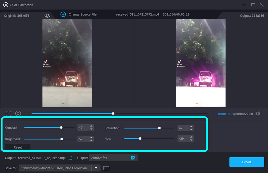Expand the Save to path dropdown
268x173 pixels.
click(x=96, y=168)
